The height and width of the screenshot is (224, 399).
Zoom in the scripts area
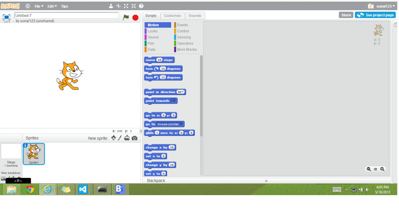[x=382, y=169]
